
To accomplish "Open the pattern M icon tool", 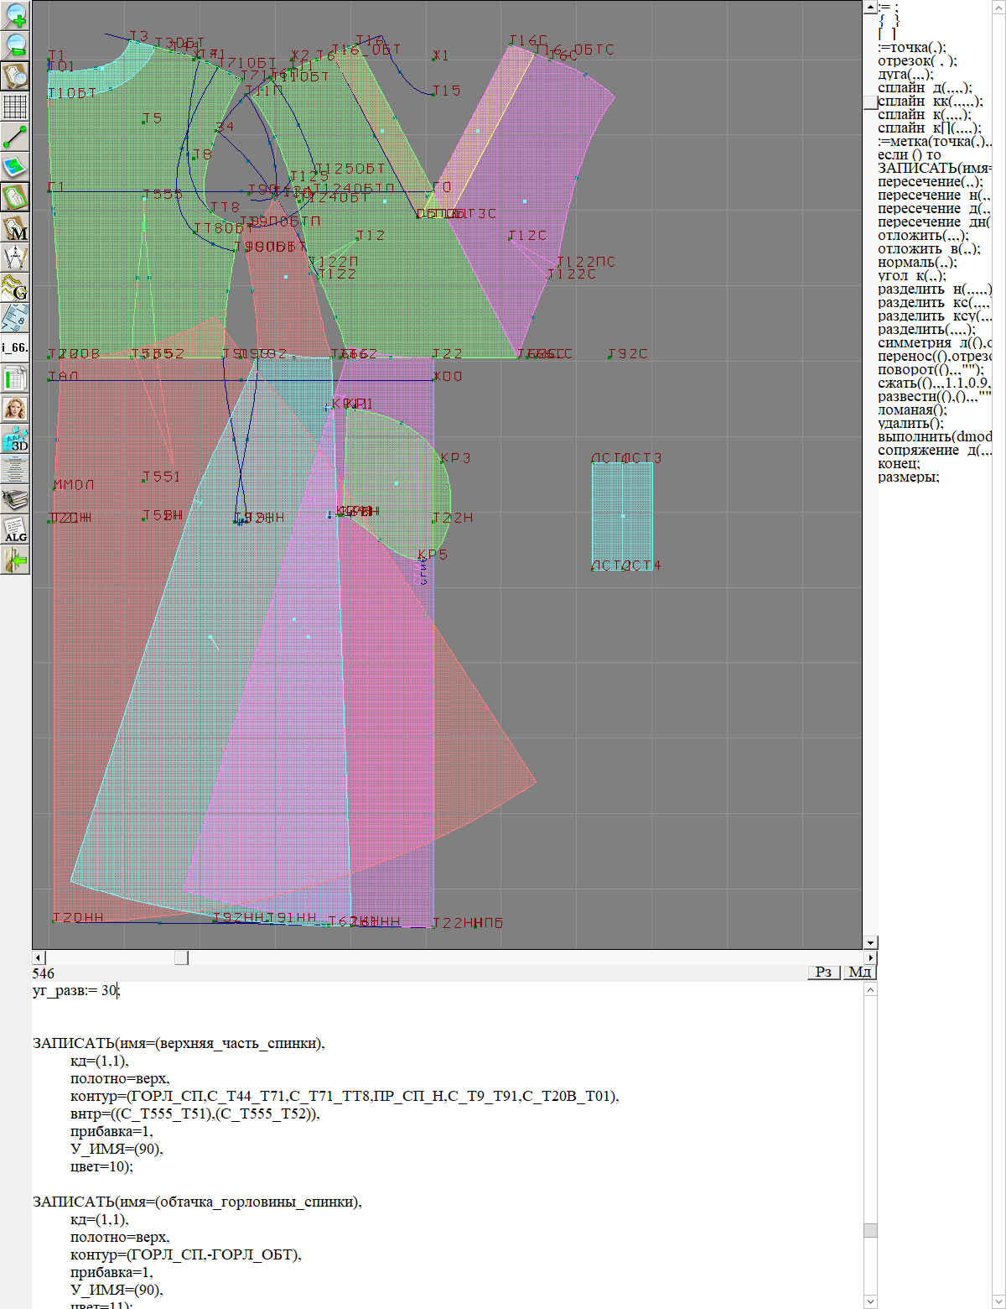I will pyautogui.click(x=16, y=227).
